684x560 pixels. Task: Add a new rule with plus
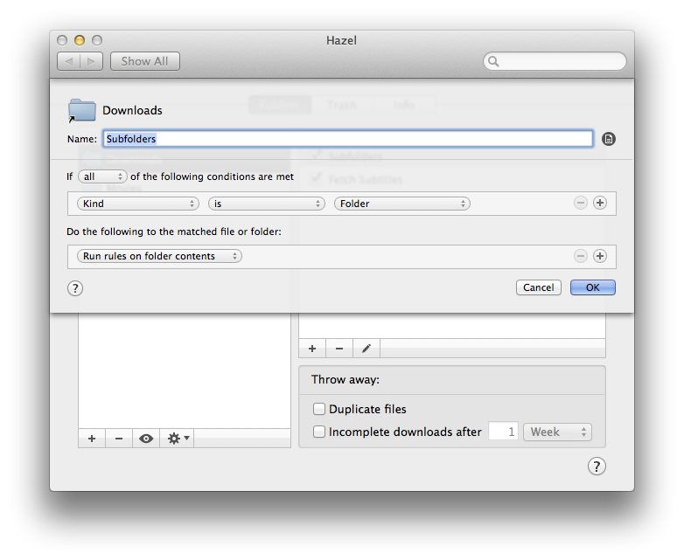click(x=312, y=349)
